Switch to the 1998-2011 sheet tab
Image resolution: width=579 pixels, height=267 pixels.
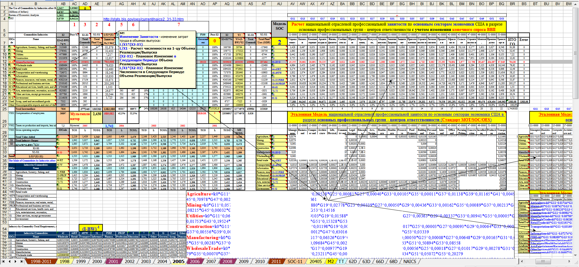(x=41, y=262)
